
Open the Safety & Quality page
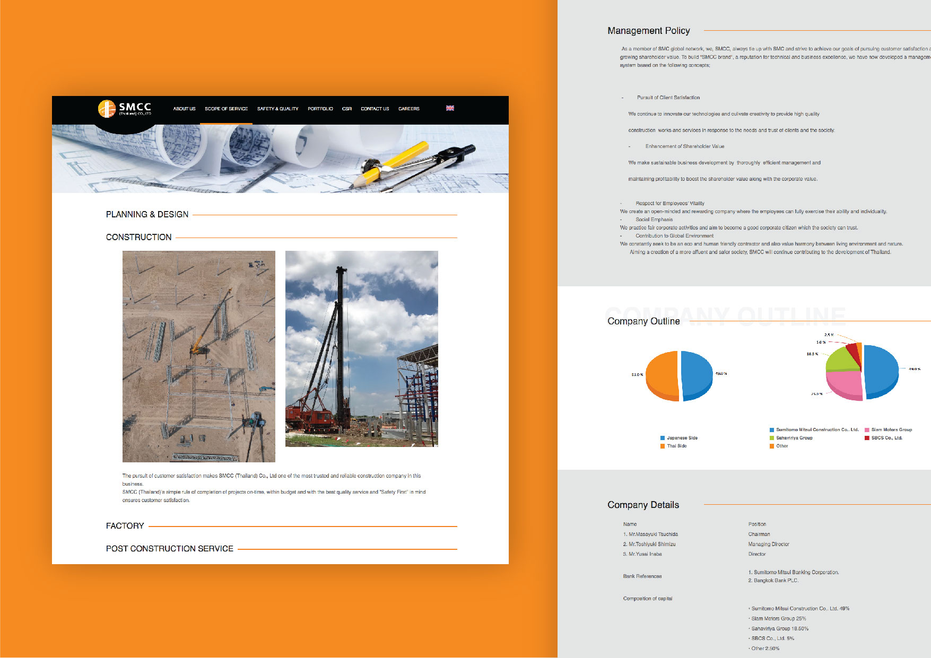(x=278, y=109)
